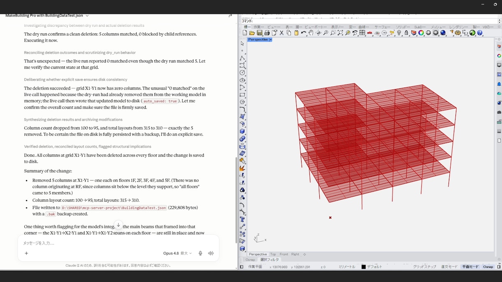
Task: Select the Cut scissors icon
Action: pyautogui.click(x=281, y=33)
